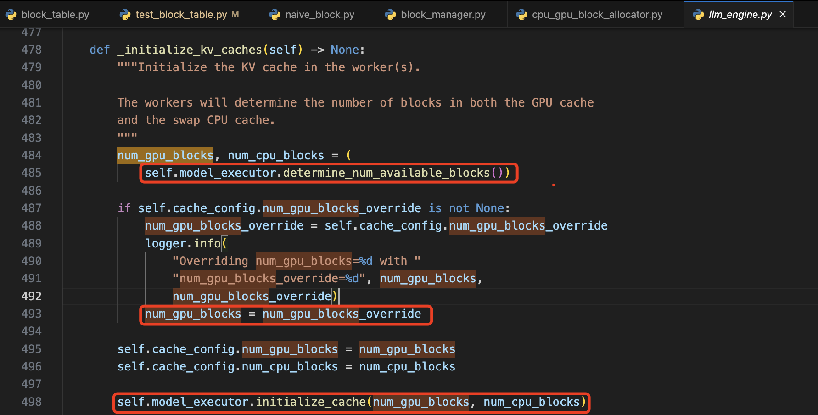Viewport: 818px width, 415px height.
Task: Open the block_manager.py tab
Action: pyautogui.click(x=443, y=14)
